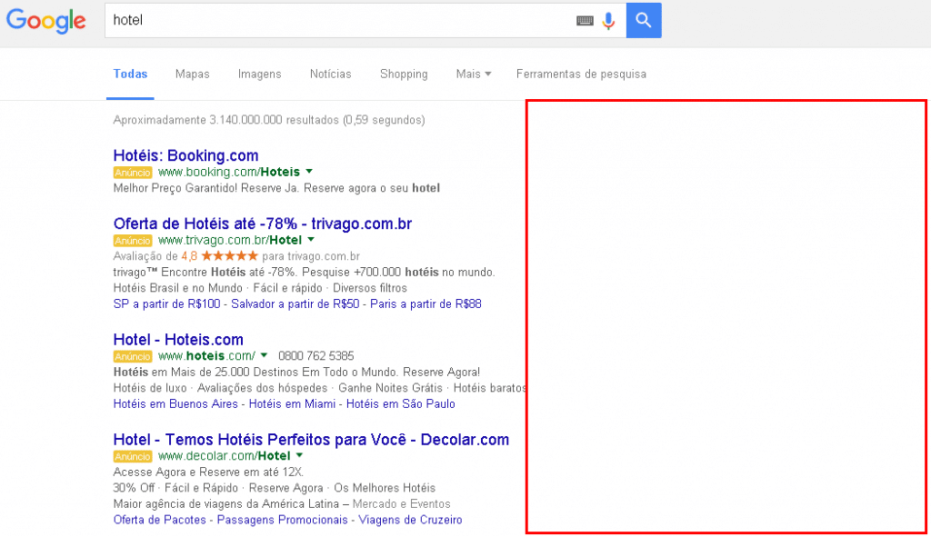The image size is (931, 537).
Task: Switch to the Mapas tab
Action: (x=192, y=74)
